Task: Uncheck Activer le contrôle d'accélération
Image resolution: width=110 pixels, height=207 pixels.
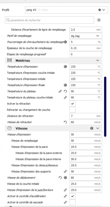Action: [73, 196]
